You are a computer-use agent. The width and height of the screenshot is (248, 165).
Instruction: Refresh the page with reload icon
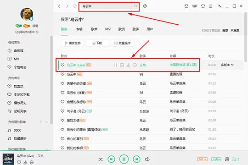coord(75,6)
